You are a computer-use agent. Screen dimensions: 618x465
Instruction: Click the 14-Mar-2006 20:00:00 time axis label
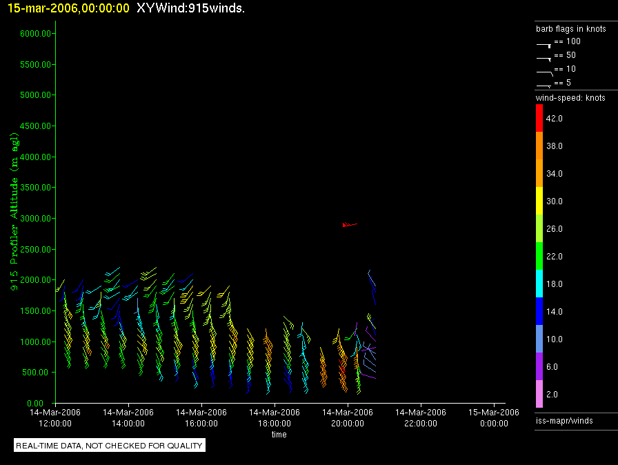(x=348, y=417)
